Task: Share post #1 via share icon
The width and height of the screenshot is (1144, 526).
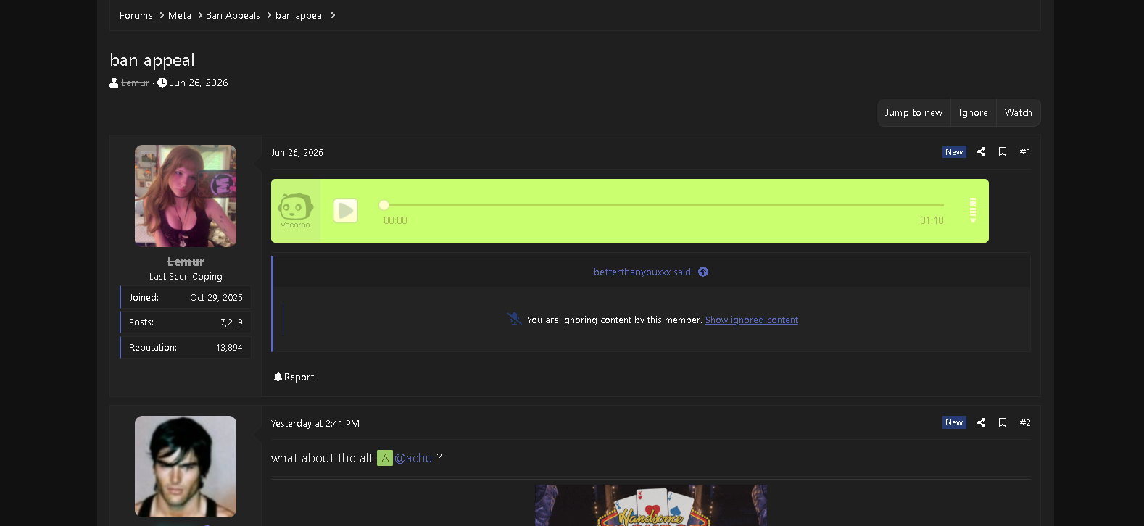Action: point(981,152)
